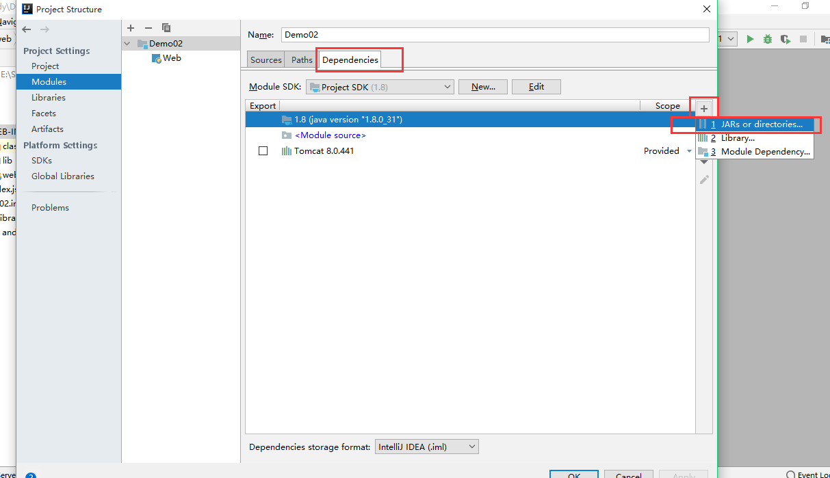Switch to the Paths tab
The image size is (830, 478).
pyautogui.click(x=302, y=59)
